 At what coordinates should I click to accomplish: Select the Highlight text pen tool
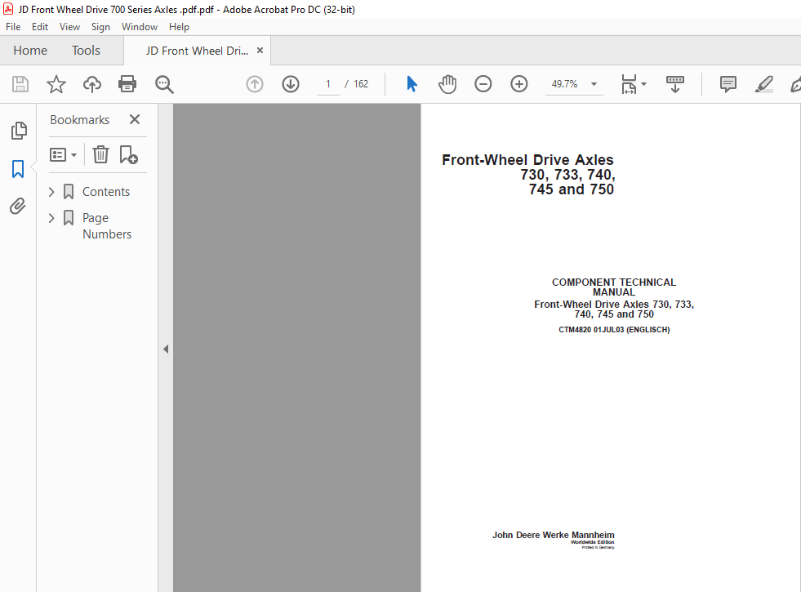coord(763,84)
